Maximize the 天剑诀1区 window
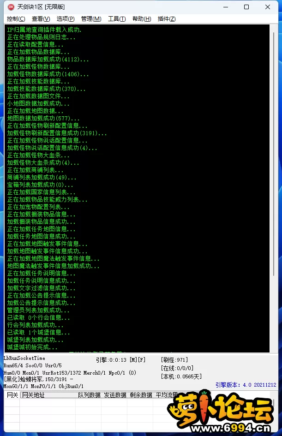Screen dimensions: 282x436 point(246,7)
